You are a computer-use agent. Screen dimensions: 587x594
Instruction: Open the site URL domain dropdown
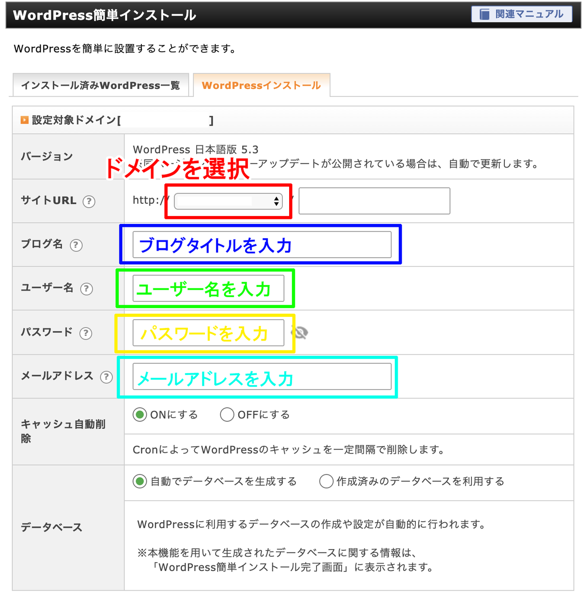[x=228, y=201]
